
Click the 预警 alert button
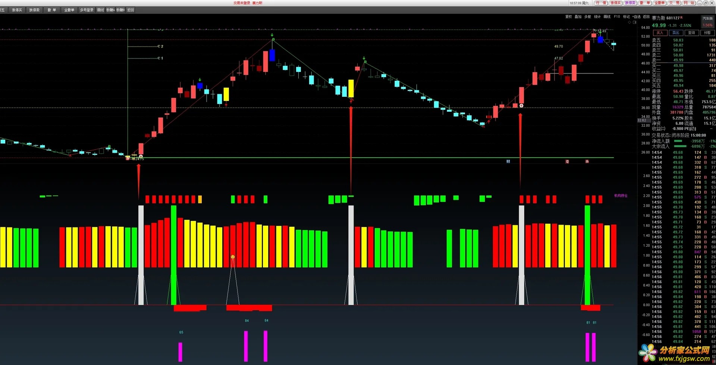pyautogui.click(x=707, y=33)
